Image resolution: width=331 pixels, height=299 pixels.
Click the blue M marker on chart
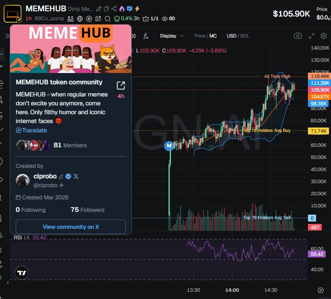pyautogui.click(x=169, y=146)
